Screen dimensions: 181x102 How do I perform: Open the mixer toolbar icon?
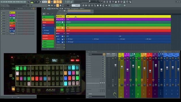point(92,5)
